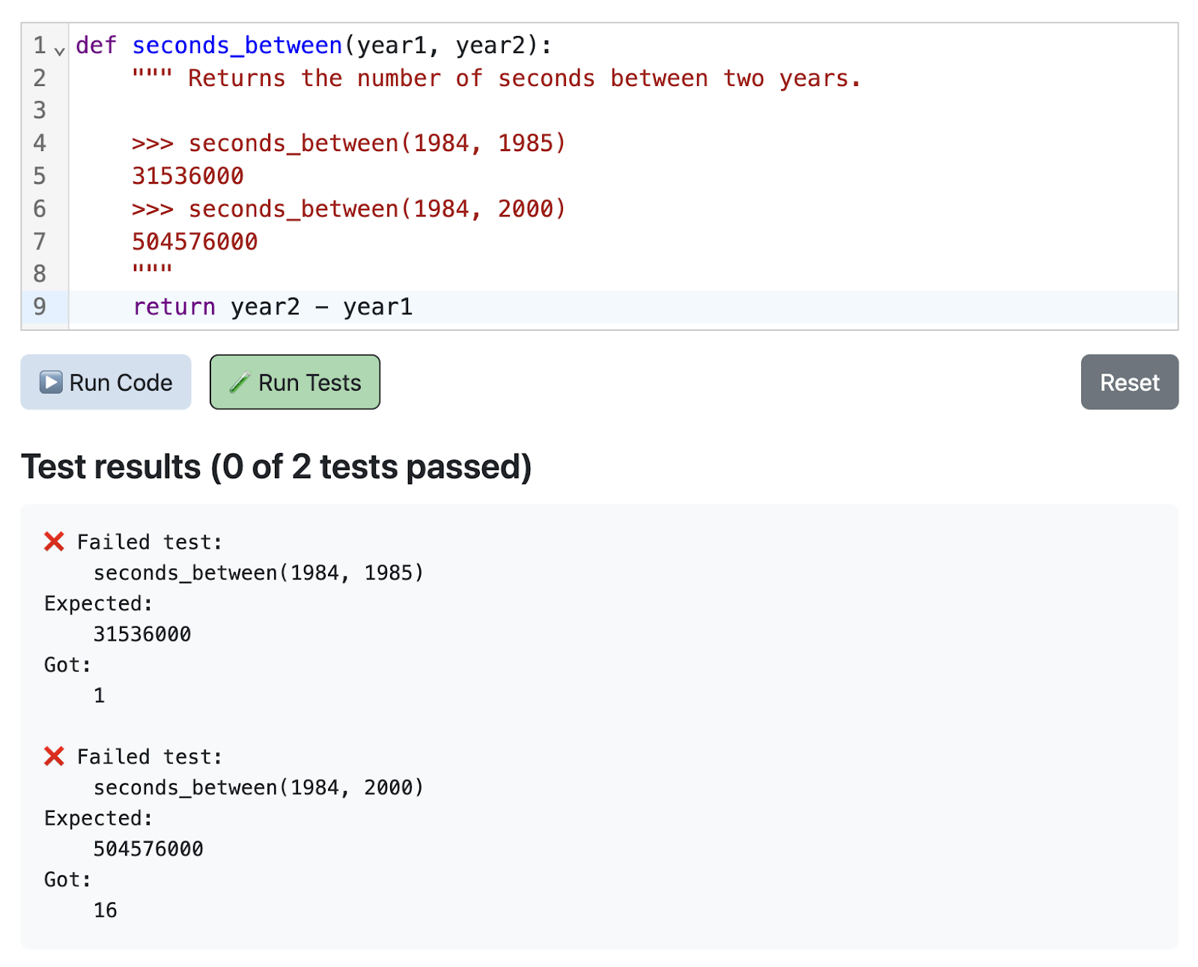
Task: Reset the editor with the Reset button
Action: pos(1129,382)
